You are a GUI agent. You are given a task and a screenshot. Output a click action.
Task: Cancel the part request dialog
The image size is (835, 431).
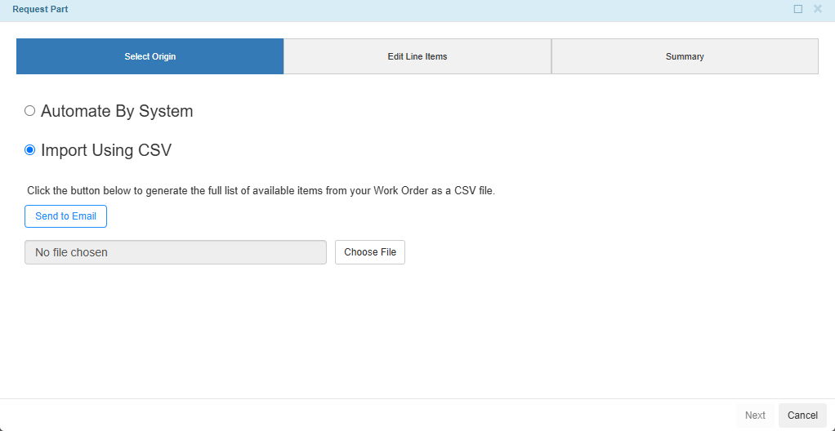(x=802, y=415)
